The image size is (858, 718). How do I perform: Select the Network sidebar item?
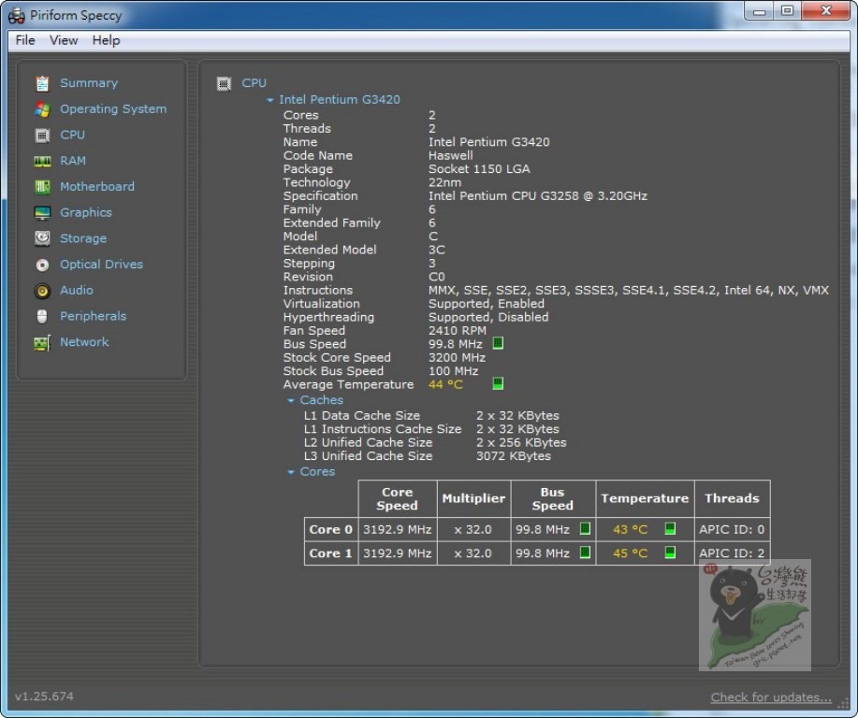(84, 342)
